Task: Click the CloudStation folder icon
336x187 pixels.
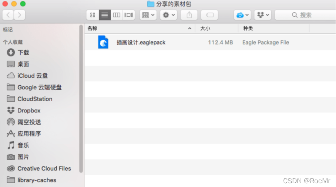Action: click(x=11, y=99)
